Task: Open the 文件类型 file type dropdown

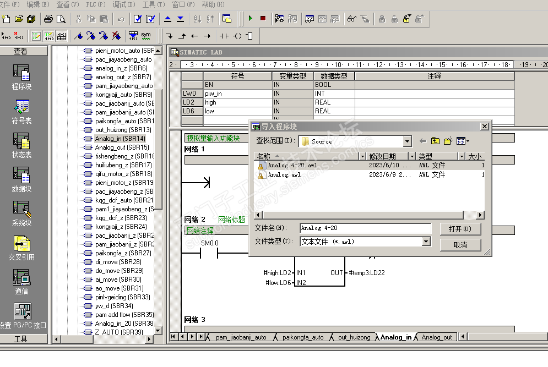Action: tap(426, 242)
